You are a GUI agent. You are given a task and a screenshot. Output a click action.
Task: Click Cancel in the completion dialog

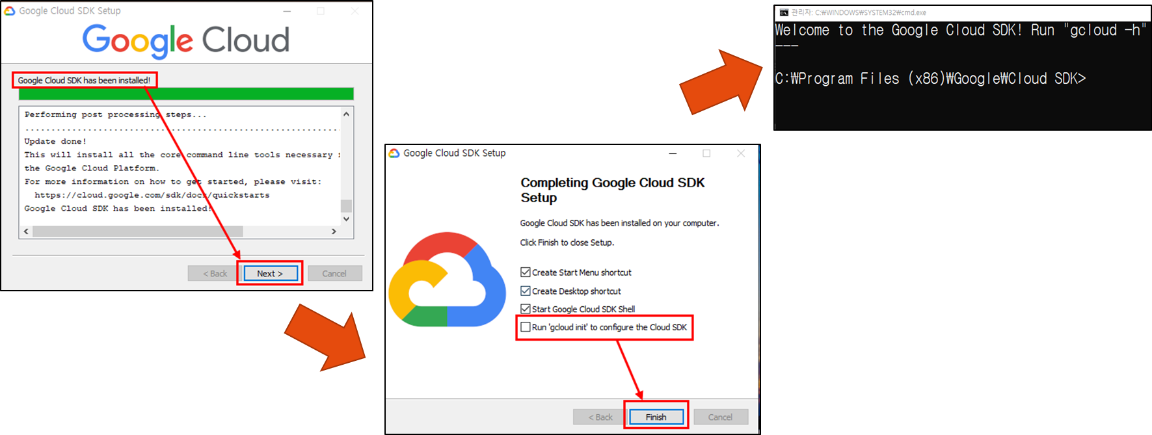tap(721, 417)
